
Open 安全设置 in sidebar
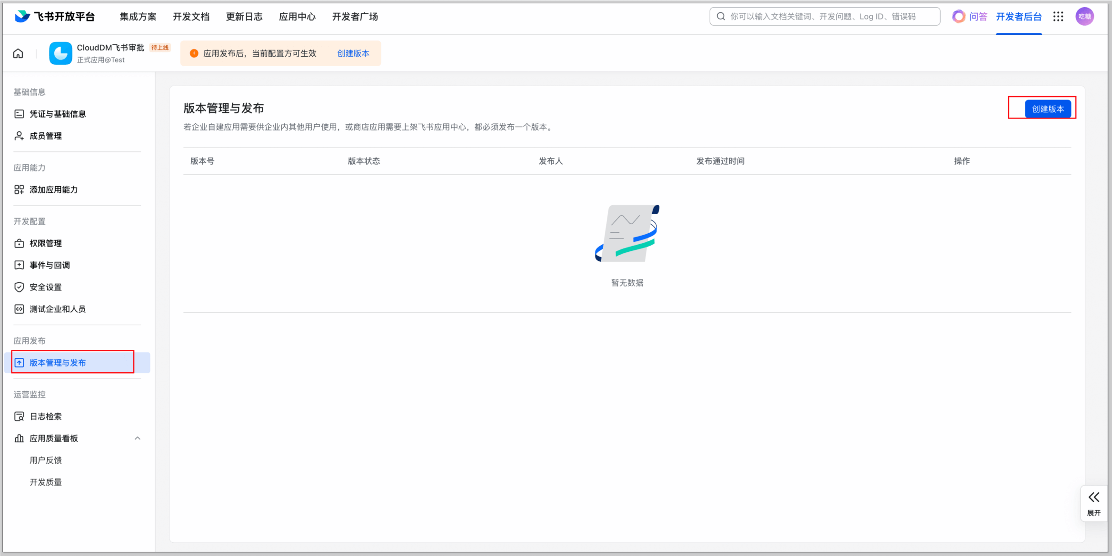(x=46, y=287)
